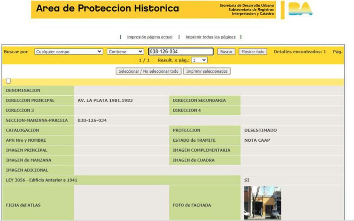Open the 'Contiene' condition dropdown

click(x=125, y=52)
